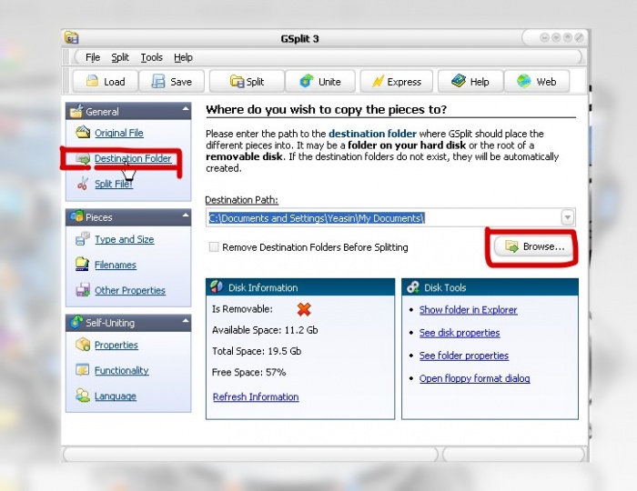
Task: Click the Available Space: 11.2 Gb text
Action: (265, 330)
